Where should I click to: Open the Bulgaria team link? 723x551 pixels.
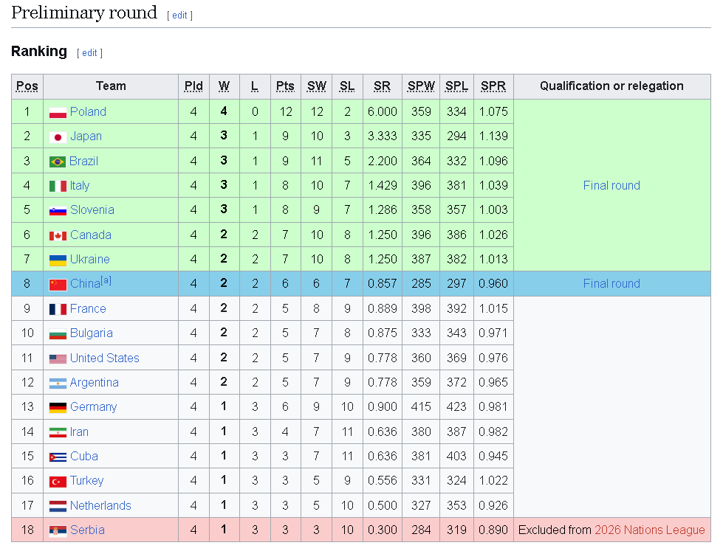click(92, 333)
